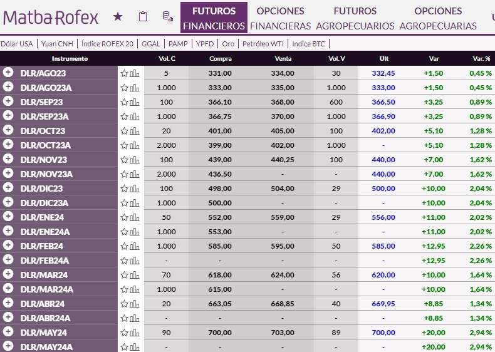
Task: Expand the DLR/ABR24 instrument row
Action: [8, 303]
